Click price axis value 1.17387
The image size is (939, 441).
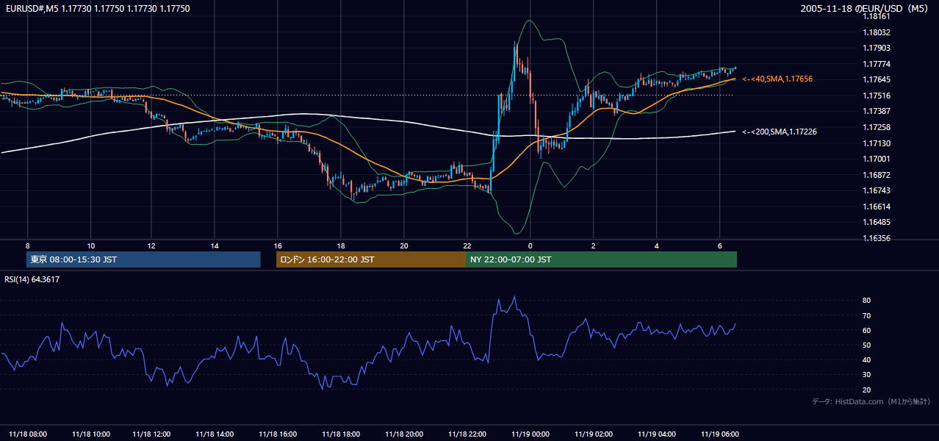pyautogui.click(x=876, y=111)
